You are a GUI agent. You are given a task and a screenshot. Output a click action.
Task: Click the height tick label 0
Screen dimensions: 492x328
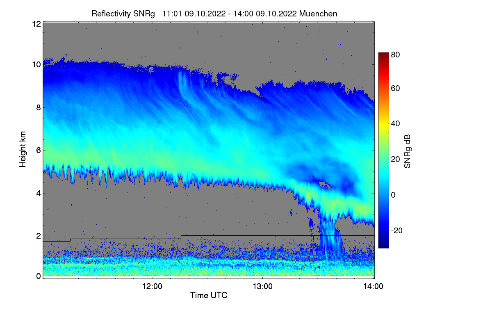(38, 276)
